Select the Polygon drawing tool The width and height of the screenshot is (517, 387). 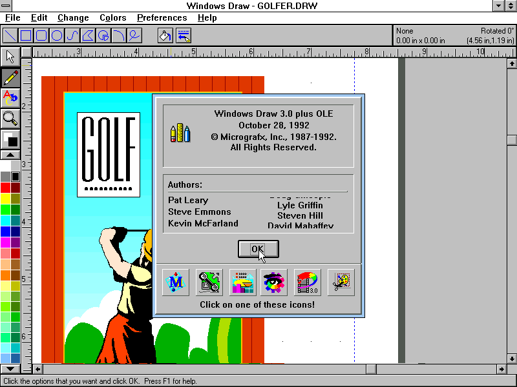point(88,35)
